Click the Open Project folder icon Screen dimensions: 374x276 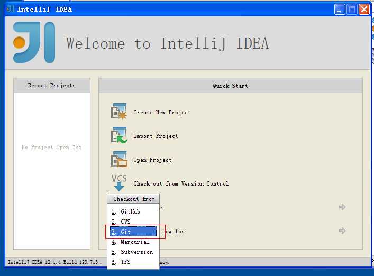coord(119,159)
